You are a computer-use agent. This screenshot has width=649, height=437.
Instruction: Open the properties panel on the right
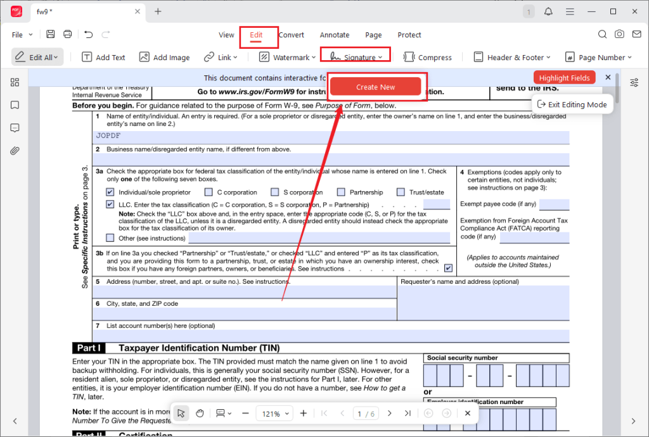(634, 83)
